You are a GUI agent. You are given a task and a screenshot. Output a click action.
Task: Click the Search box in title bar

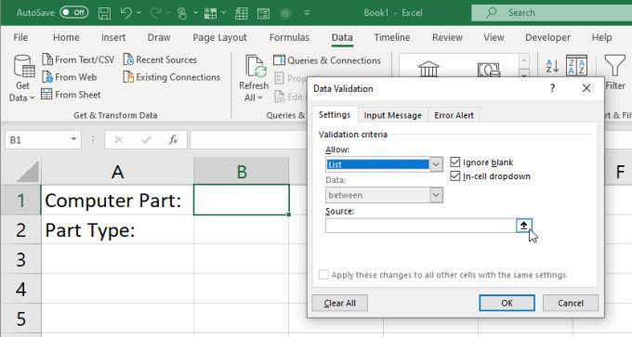pos(551,13)
